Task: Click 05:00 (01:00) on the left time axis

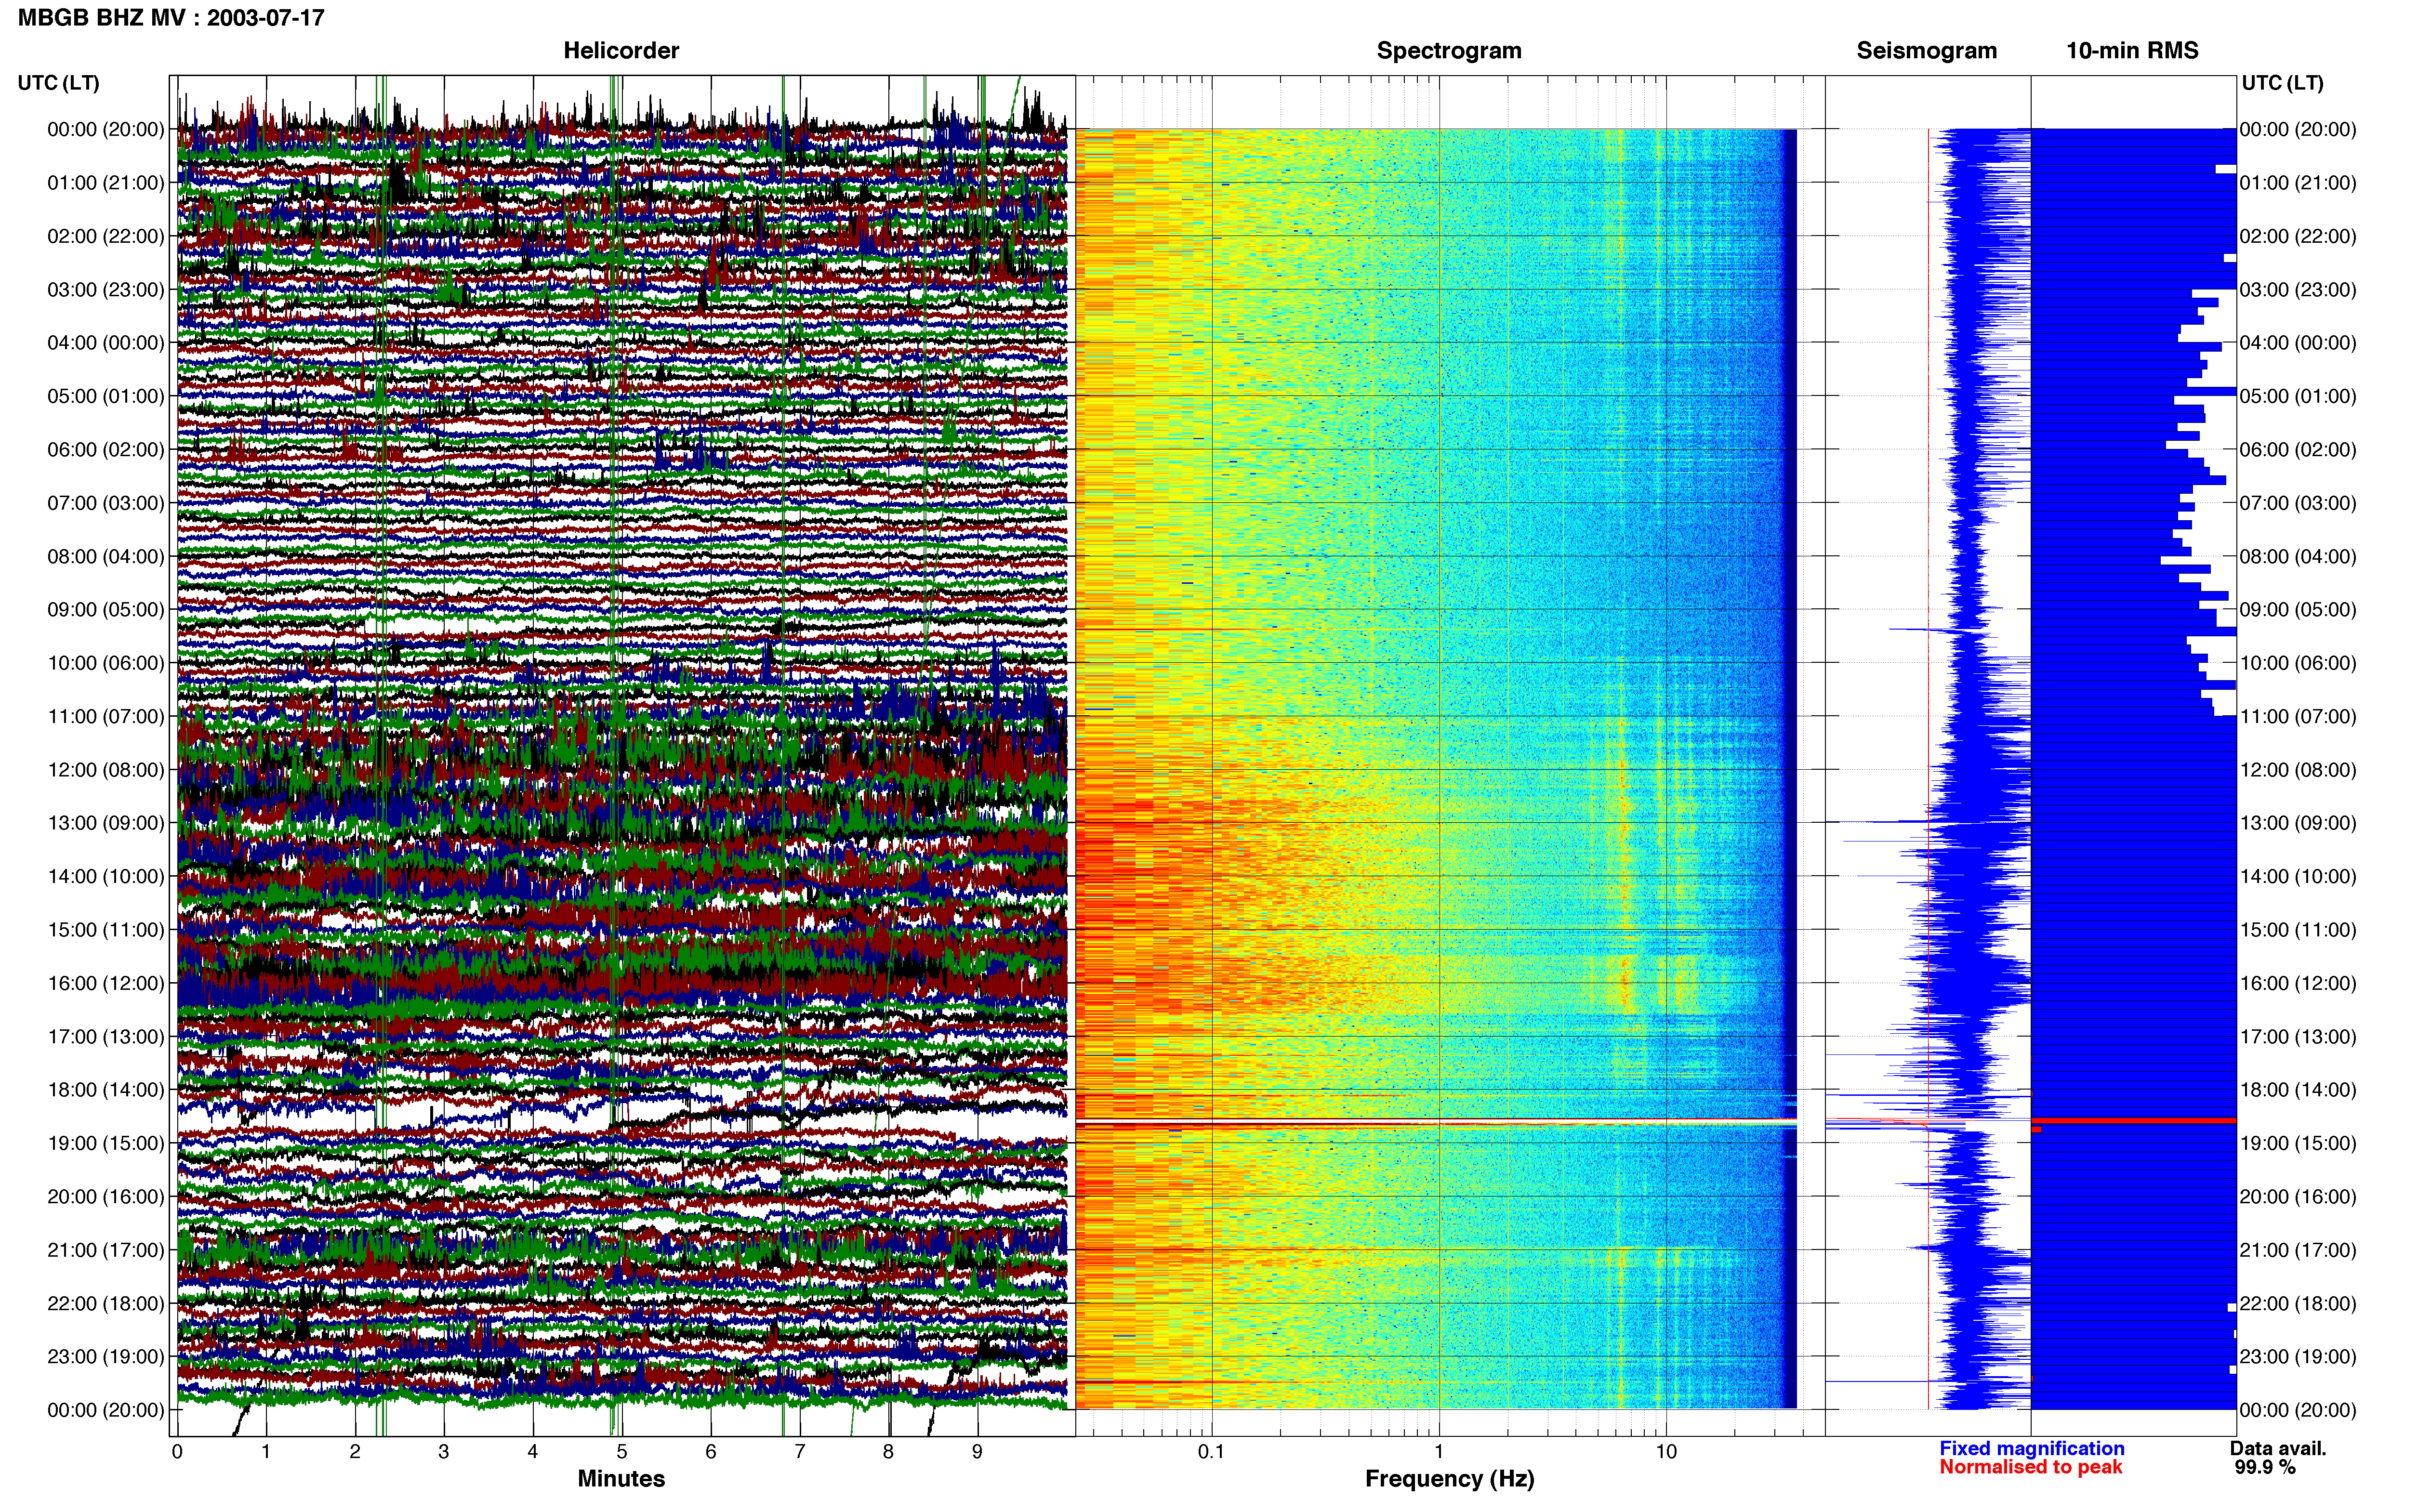Action: (x=106, y=396)
